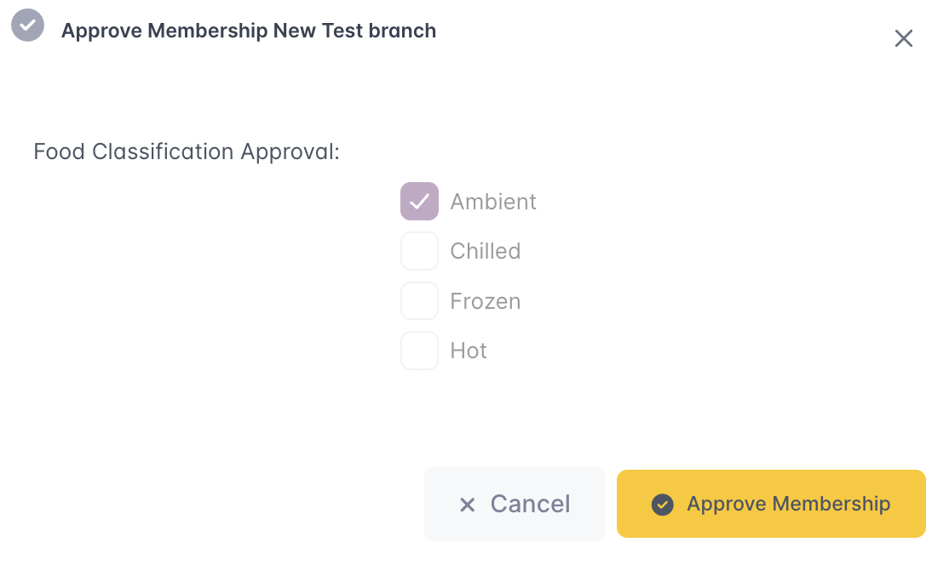Click the dialog title Approve Membership New Test branch

(x=248, y=31)
